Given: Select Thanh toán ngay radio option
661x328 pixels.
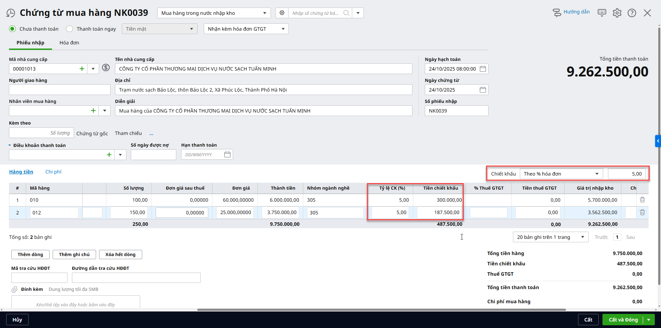Looking at the screenshot, I should (x=70, y=29).
